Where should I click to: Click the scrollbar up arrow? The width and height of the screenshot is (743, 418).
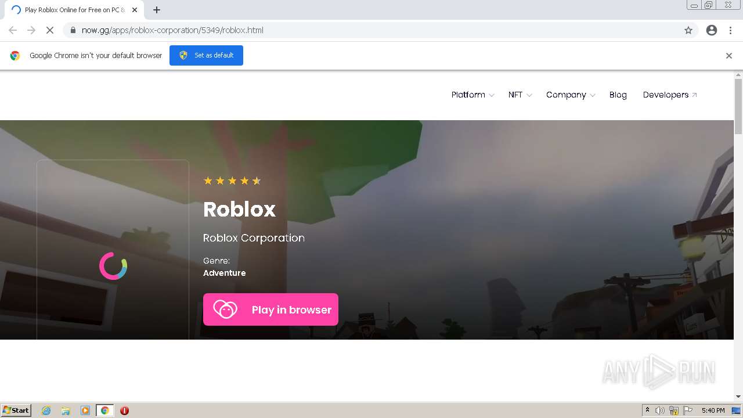point(738,75)
